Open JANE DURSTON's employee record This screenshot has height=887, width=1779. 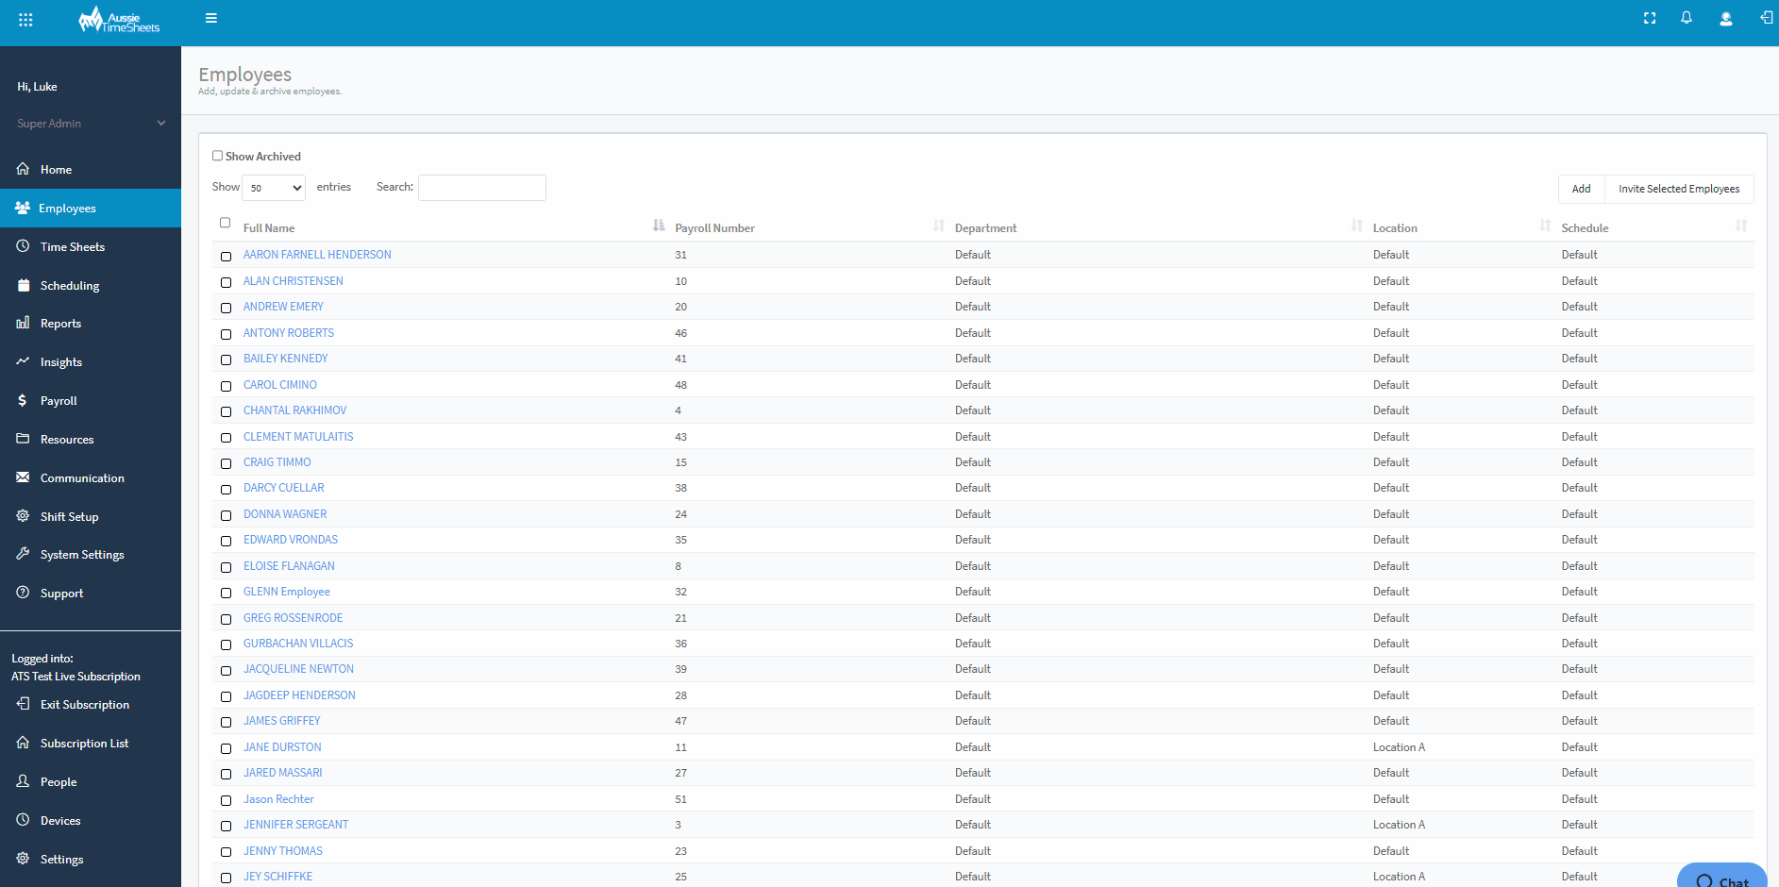click(281, 746)
